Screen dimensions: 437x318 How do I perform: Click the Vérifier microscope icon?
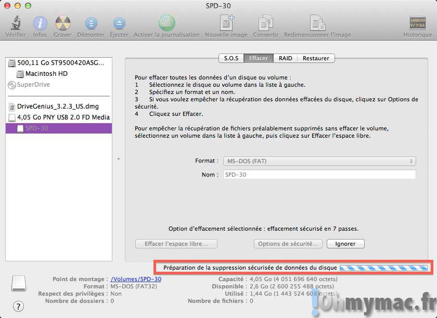[16, 23]
